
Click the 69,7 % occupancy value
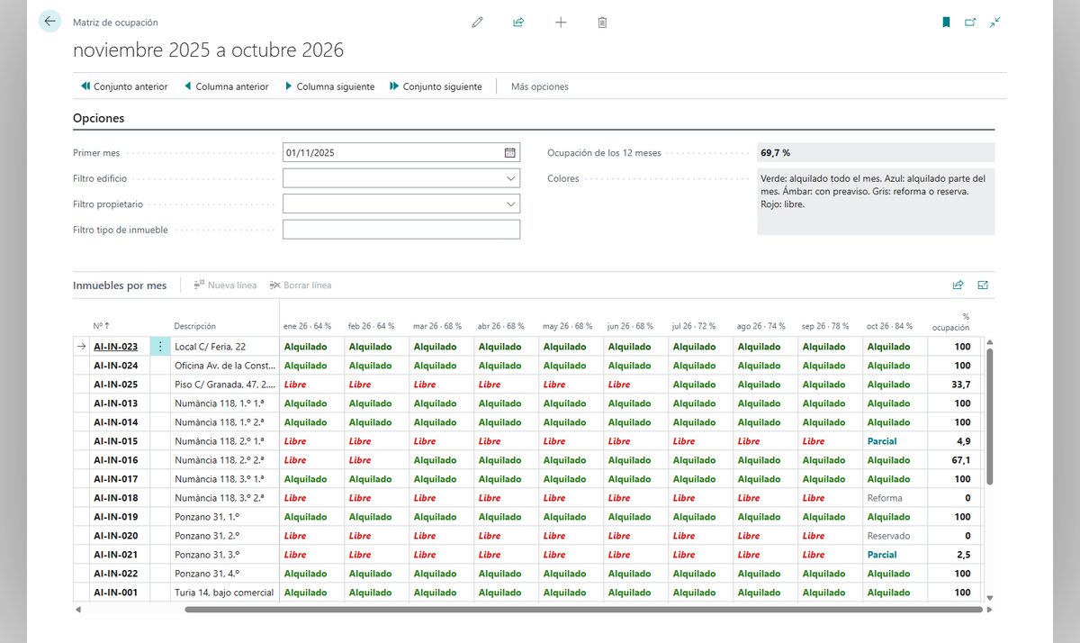click(x=776, y=153)
